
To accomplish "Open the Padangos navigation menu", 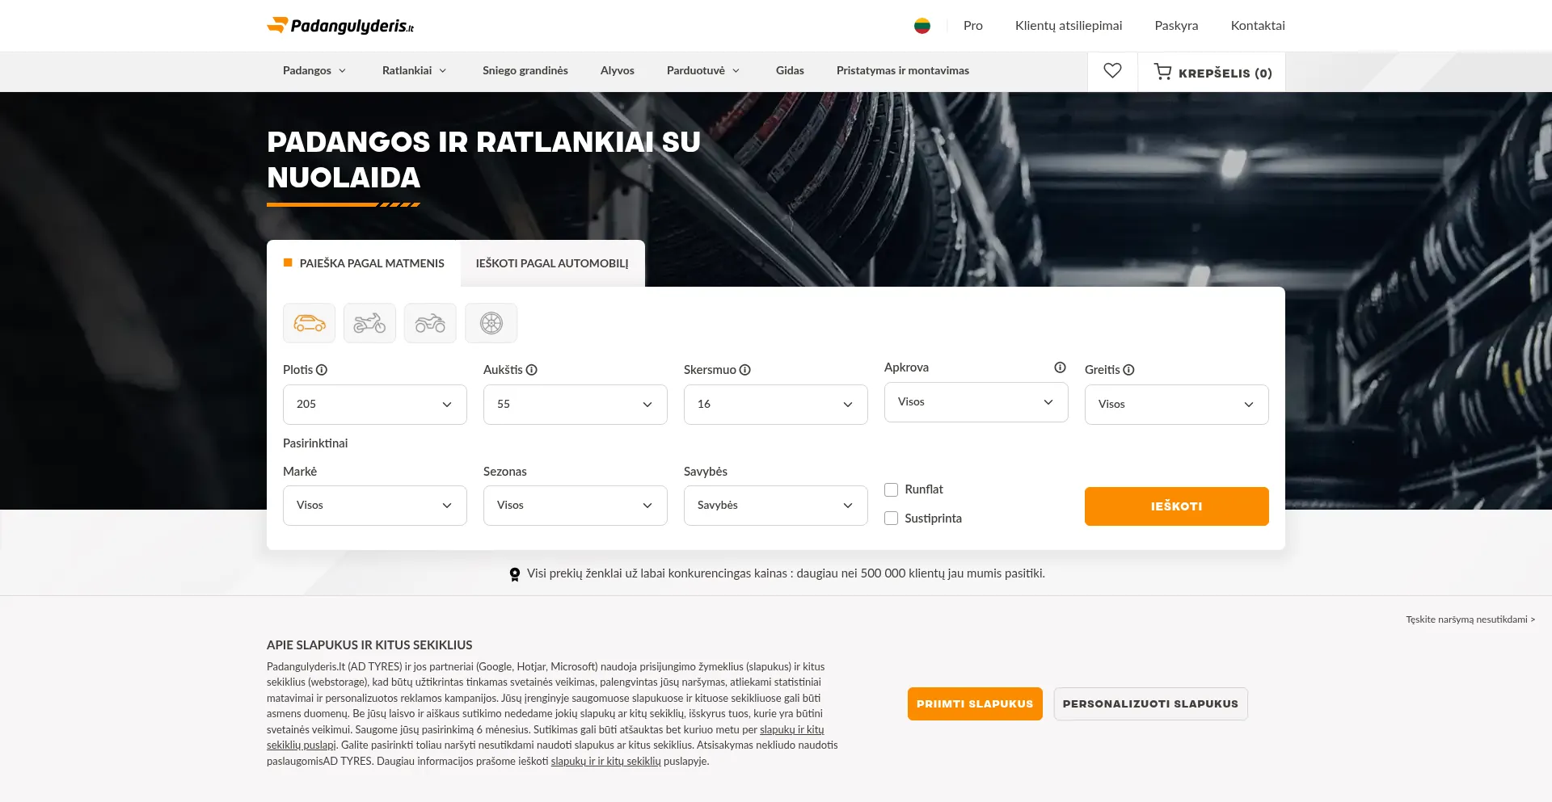I will point(314,71).
